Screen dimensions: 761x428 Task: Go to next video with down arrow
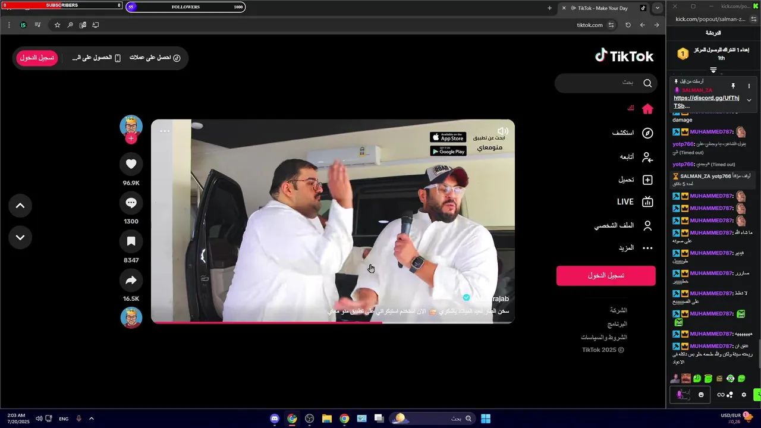pos(20,237)
